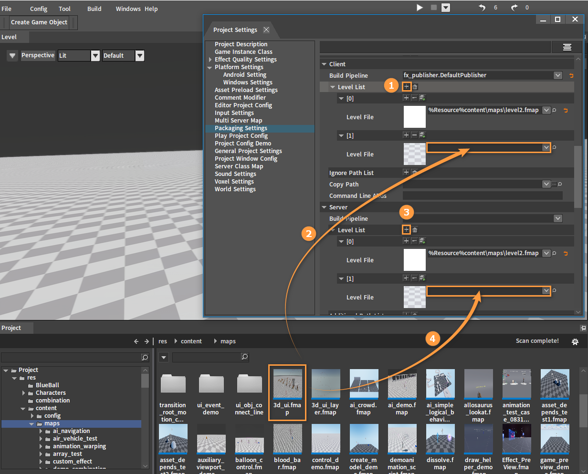Image resolution: width=588 pixels, height=474 pixels.
Task: Add an entry to the Client Level List
Action: pyautogui.click(x=407, y=87)
